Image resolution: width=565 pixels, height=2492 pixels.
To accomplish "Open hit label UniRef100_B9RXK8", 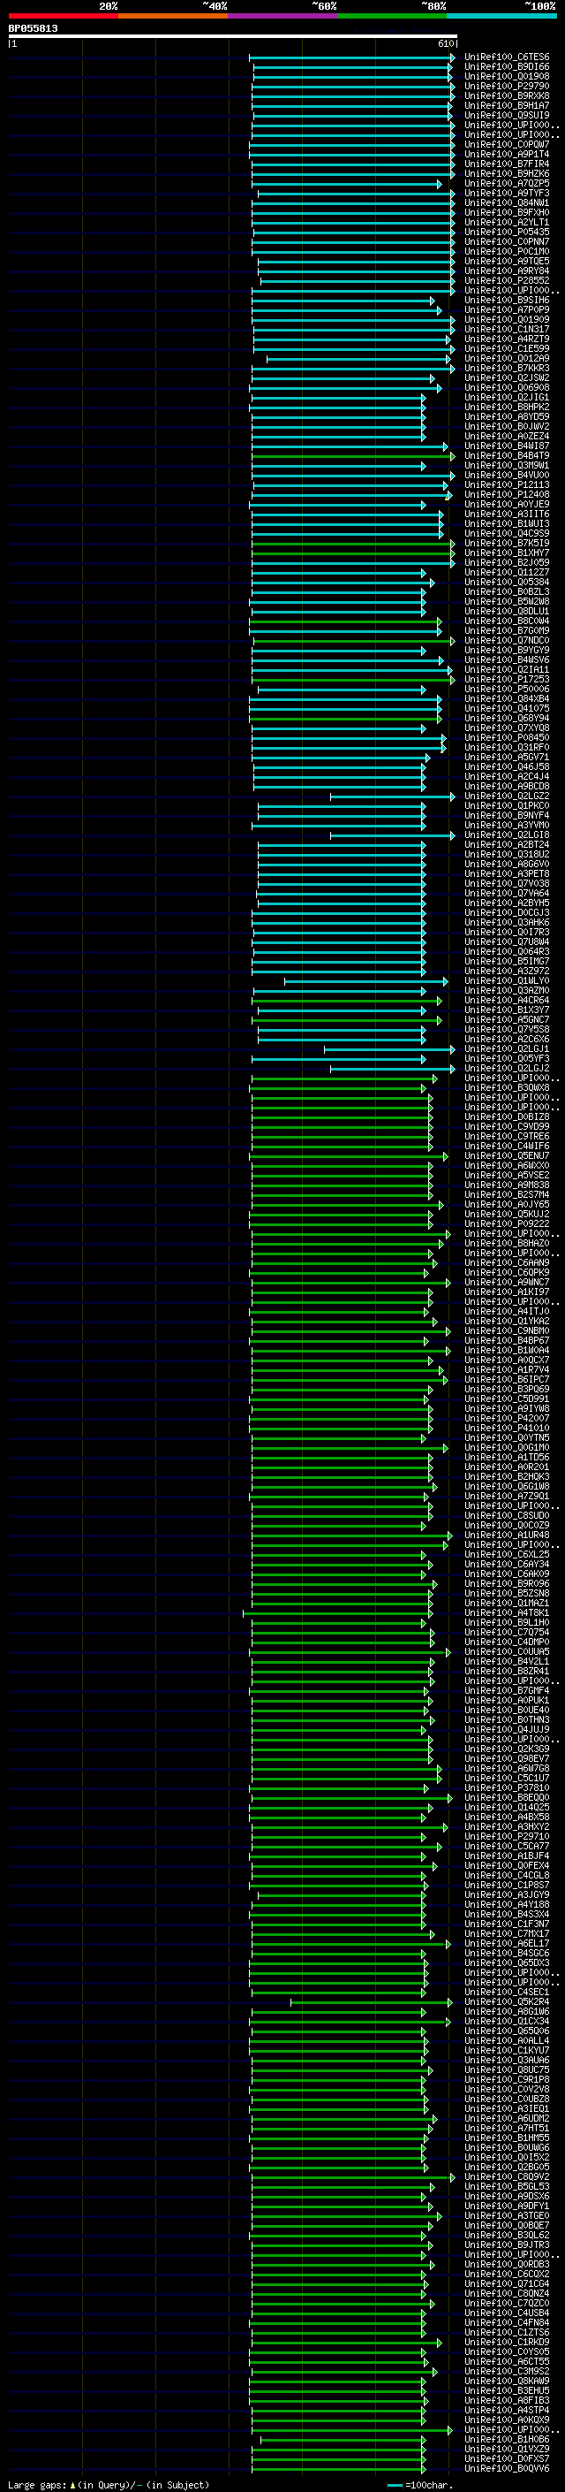I will (x=506, y=95).
